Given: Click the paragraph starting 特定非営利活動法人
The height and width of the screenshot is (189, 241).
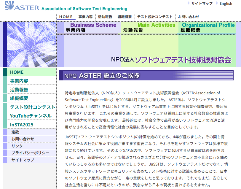Looking at the screenshot, I should pyautogui.click(x=146, y=110).
